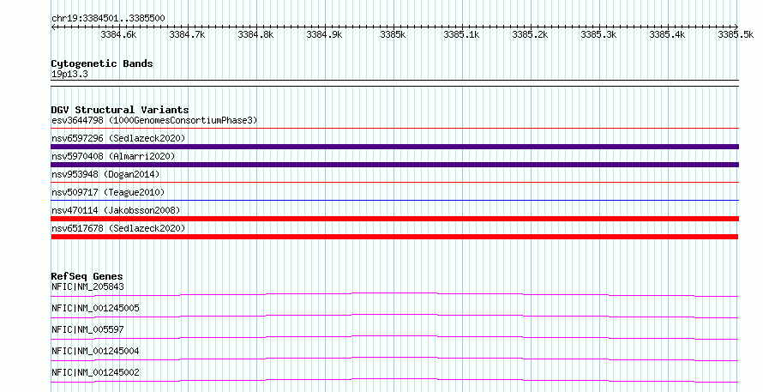Click the magenta NFIC|NM_001245002 transcript line
763x392 pixels.
point(394,380)
